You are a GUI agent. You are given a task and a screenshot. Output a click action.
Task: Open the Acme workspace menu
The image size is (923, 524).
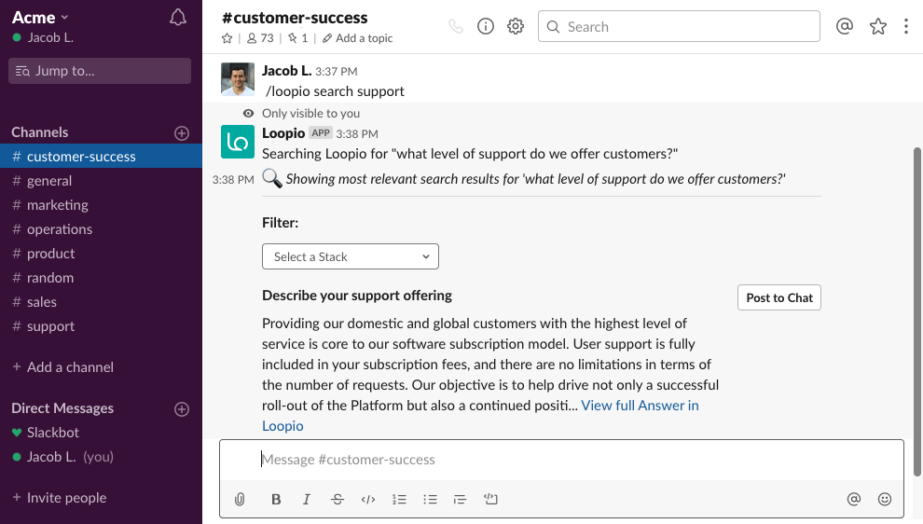coord(40,18)
